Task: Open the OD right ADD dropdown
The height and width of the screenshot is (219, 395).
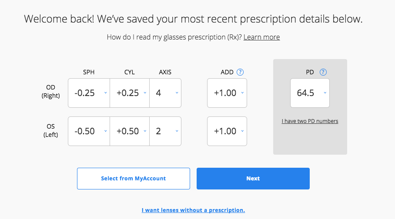Action: pyautogui.click(x=227, y=93)
